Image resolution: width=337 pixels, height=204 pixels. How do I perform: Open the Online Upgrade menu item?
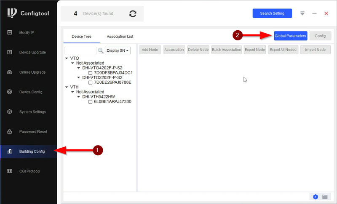point(32,72)
